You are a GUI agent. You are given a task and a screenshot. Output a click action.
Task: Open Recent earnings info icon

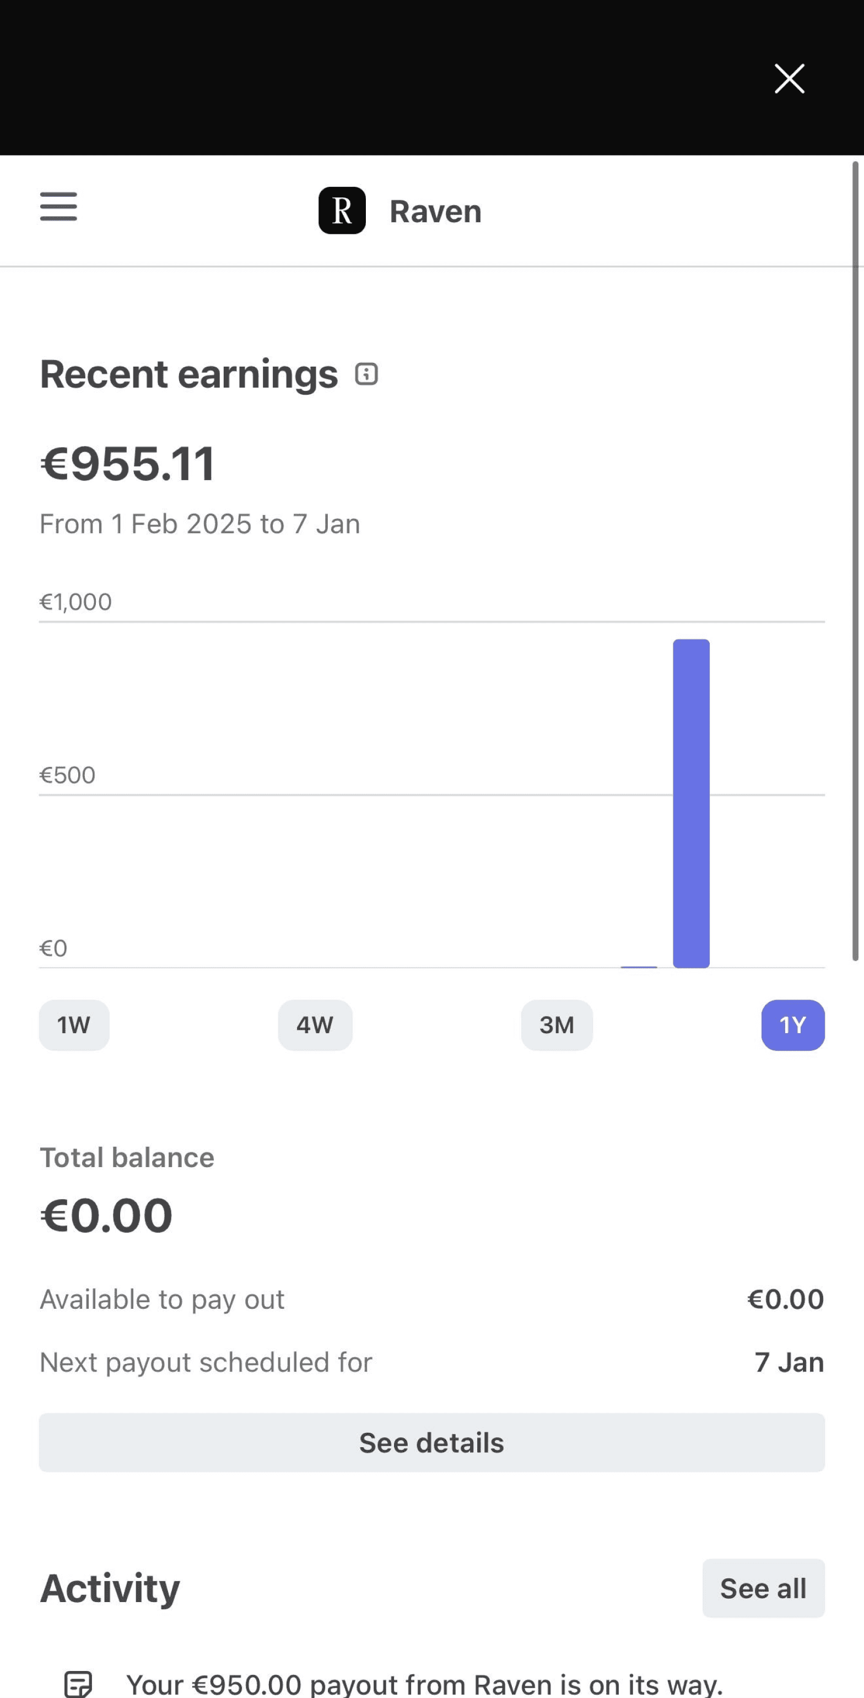pyautogui.click(x=366, y=374)
